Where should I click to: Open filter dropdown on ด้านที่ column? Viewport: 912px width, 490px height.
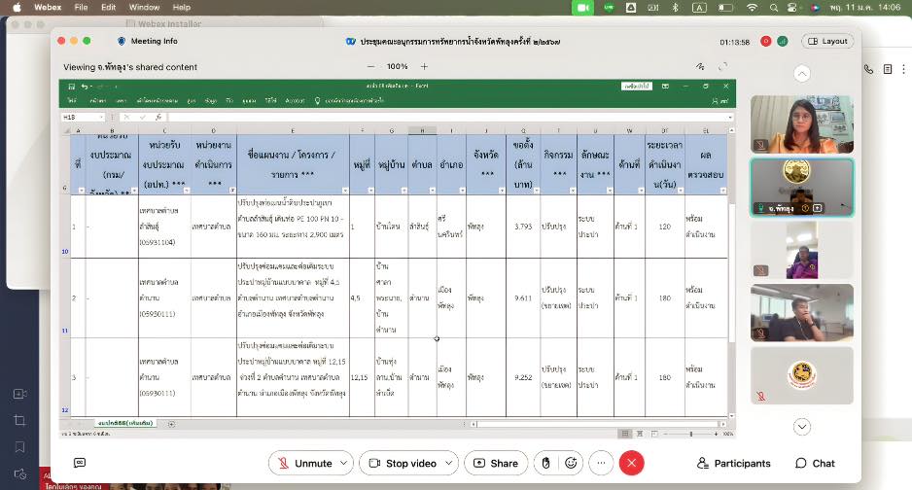(641, 191)
